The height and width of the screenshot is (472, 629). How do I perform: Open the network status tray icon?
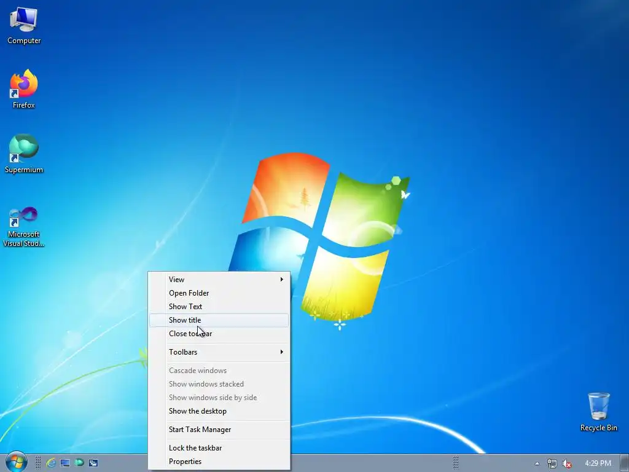click(x=552, y=463)
